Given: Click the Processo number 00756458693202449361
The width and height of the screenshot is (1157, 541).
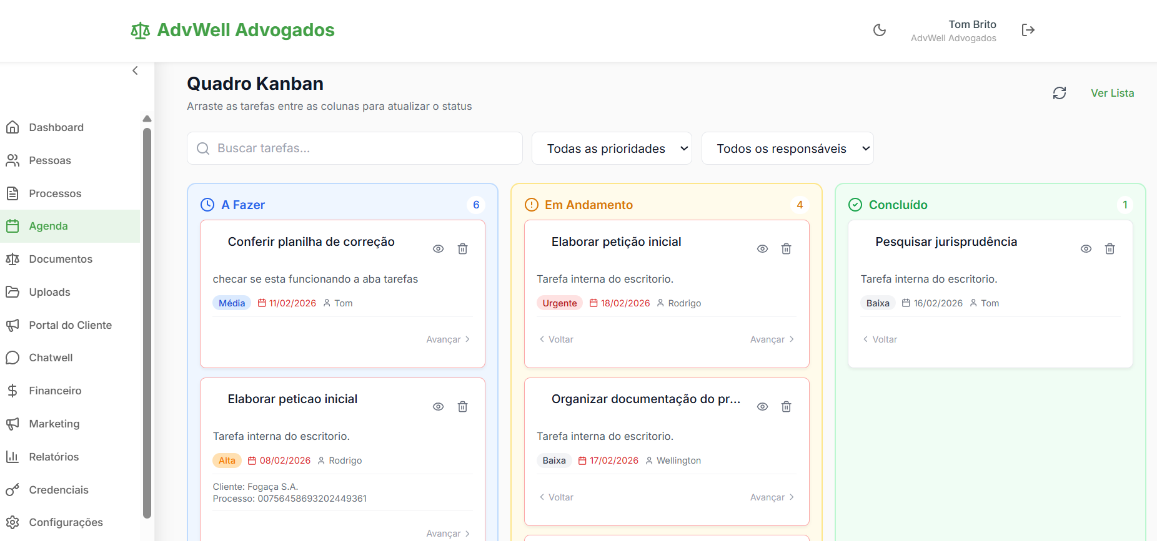Looking at the screenshot, I should point(290,499).
